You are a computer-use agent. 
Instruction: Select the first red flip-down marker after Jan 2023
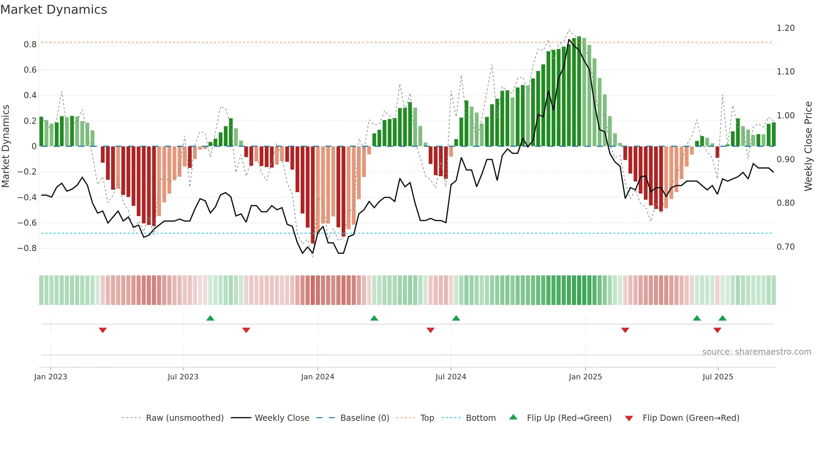[x=103, y=330]
